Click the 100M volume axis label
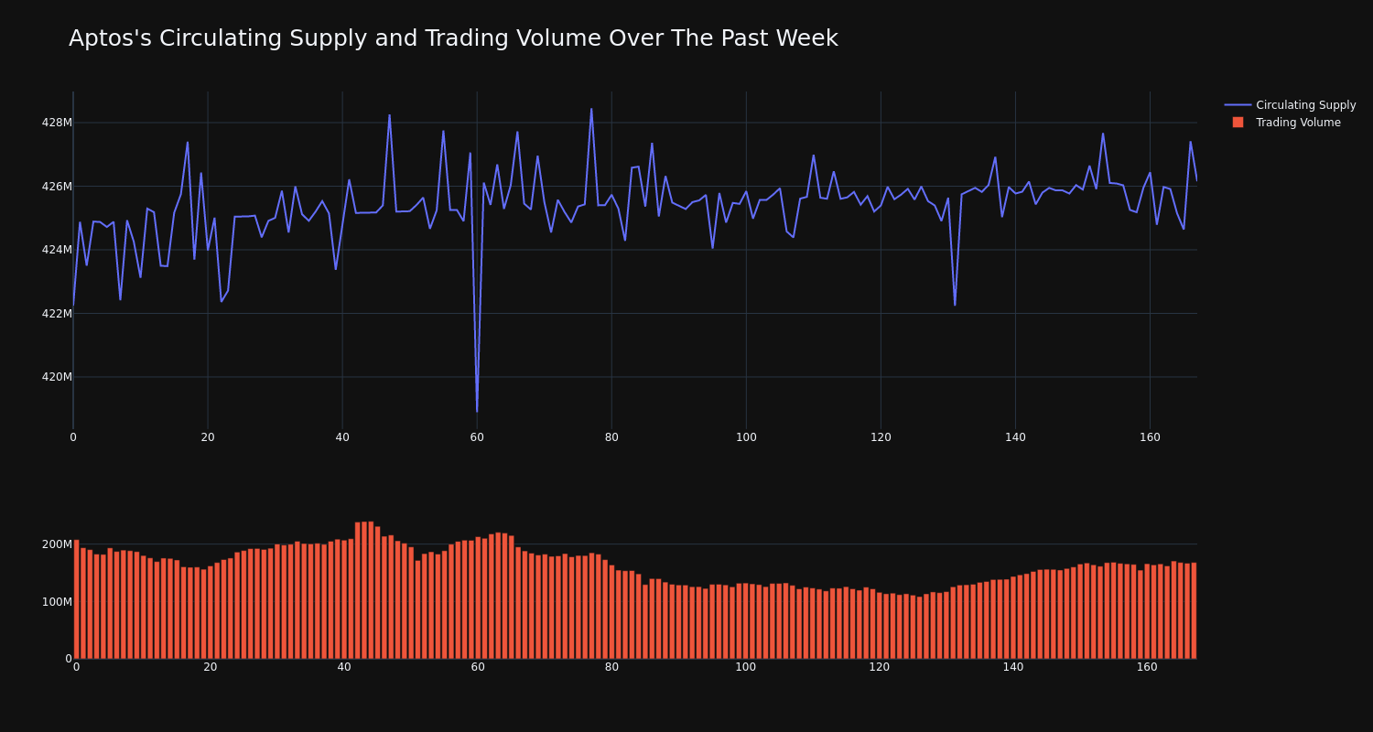Screen dimensions: 1373x732 [57, 602]
